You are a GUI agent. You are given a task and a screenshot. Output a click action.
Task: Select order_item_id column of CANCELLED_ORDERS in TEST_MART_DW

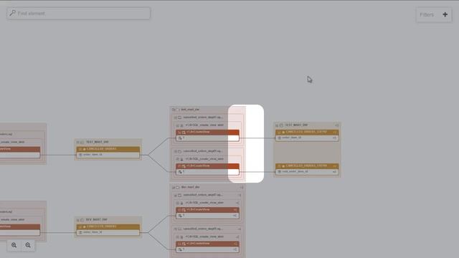click(x=108, y=155)
